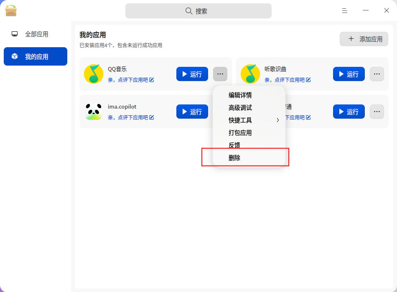Minimize the window

click(366, 10)
